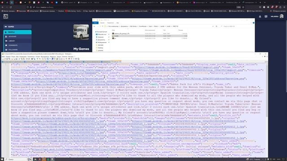Open Документы in Explorer sidebar

click(x=101, y=40)
